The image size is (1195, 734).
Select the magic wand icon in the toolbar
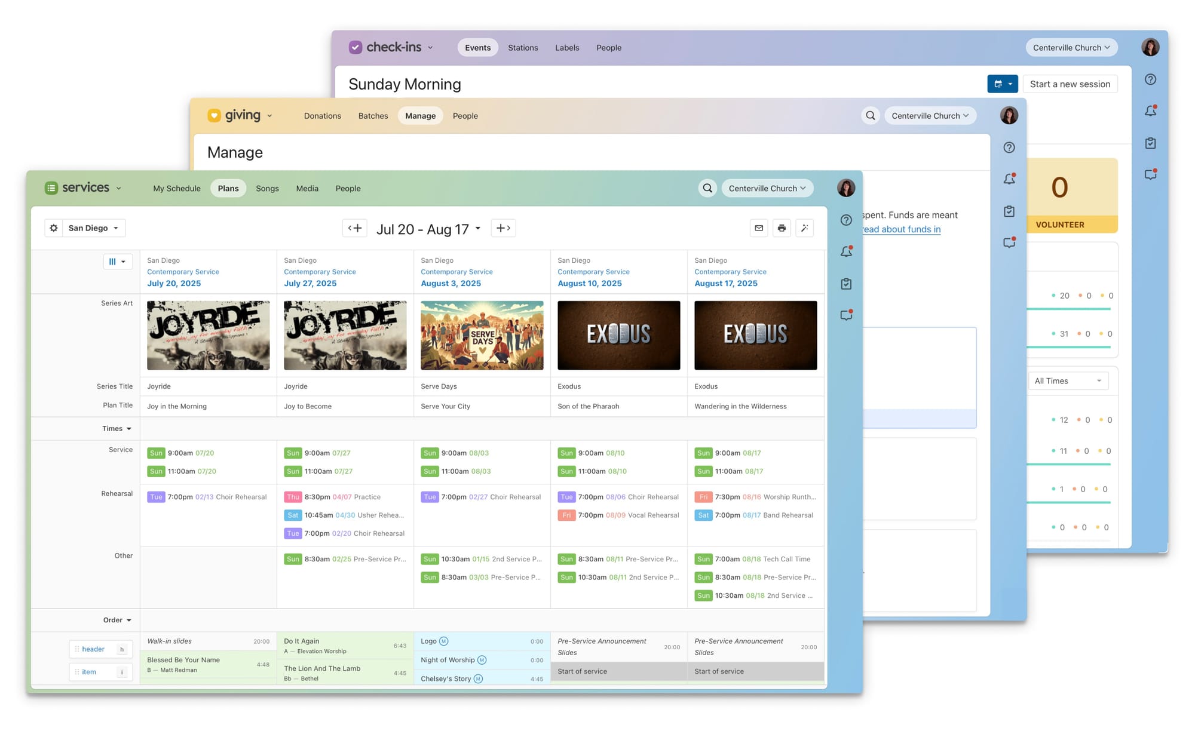[x=805, y=228]
